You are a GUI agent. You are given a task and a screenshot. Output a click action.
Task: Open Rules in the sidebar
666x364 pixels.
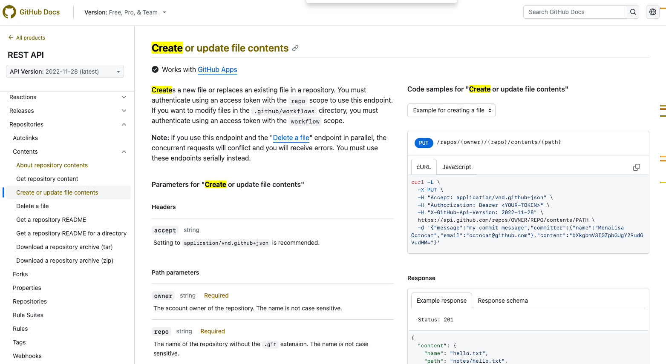point(20,329)
